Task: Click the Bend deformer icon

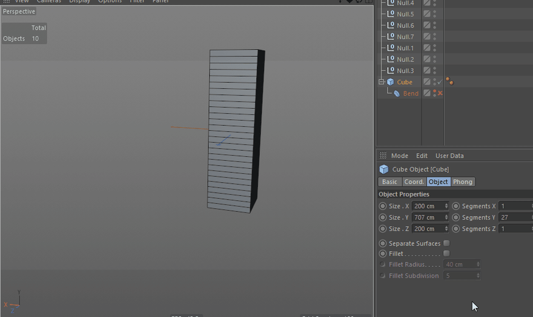Action: click(x=397, y=93)
